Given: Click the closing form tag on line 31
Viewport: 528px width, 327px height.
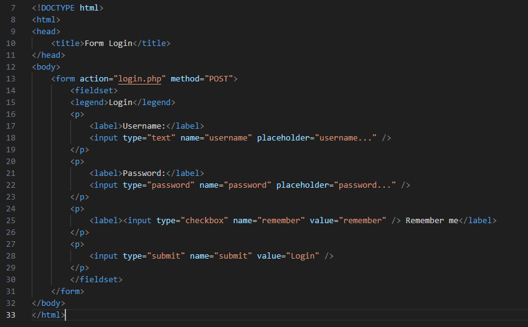Looking at the screenshot, I should (x=68, y=292).
